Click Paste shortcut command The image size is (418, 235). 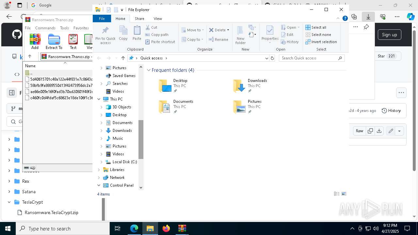click(160, 42)
